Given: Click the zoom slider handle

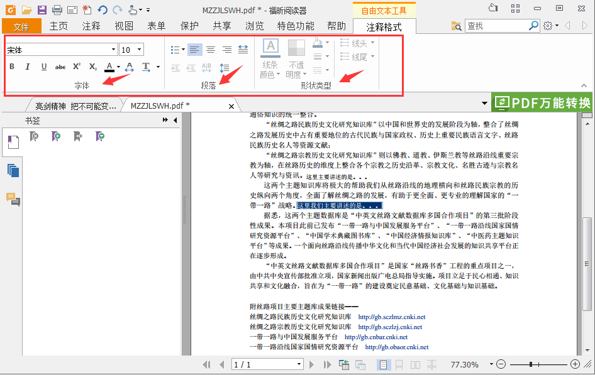Looking at the screenshot, I should [530, 364].
